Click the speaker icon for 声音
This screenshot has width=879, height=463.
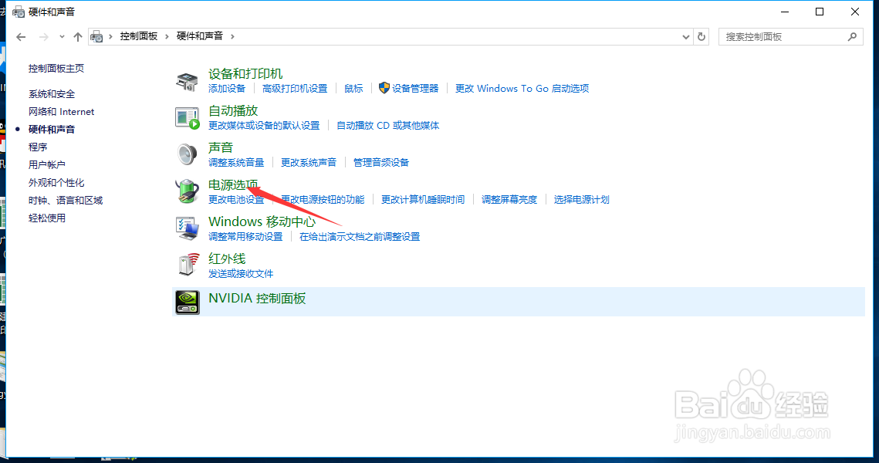pyautogui.click(x=187, y=153)
